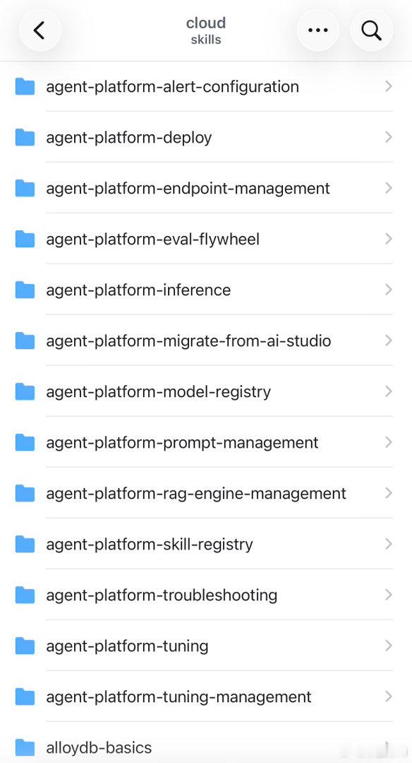
Task: Tap the back arrow button
Action: (40, 30)
